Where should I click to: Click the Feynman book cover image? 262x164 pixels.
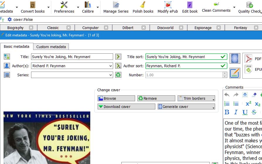coord(47,138)
